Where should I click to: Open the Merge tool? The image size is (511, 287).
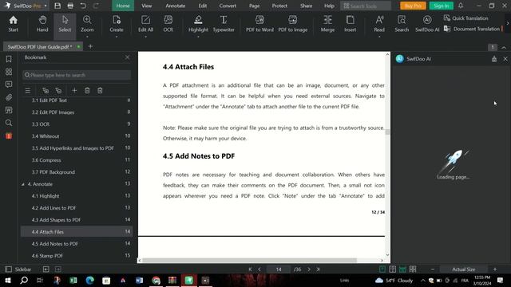327,24
